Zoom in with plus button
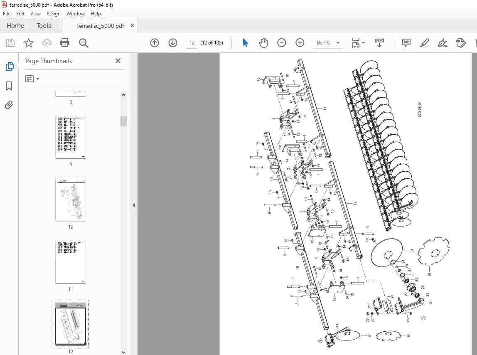This screenshot has width=477, height=355. [300, 43]
